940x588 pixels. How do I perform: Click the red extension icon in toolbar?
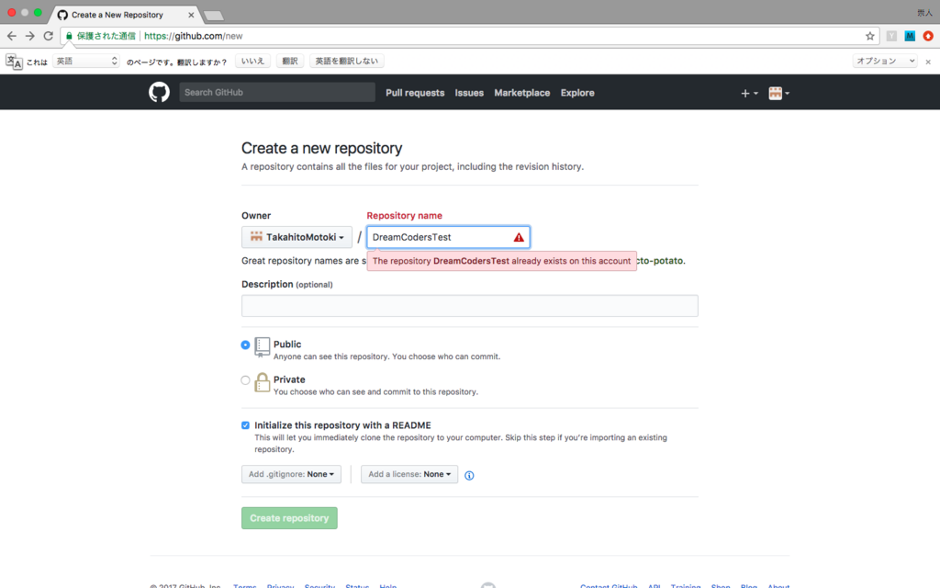pos(928,36)
